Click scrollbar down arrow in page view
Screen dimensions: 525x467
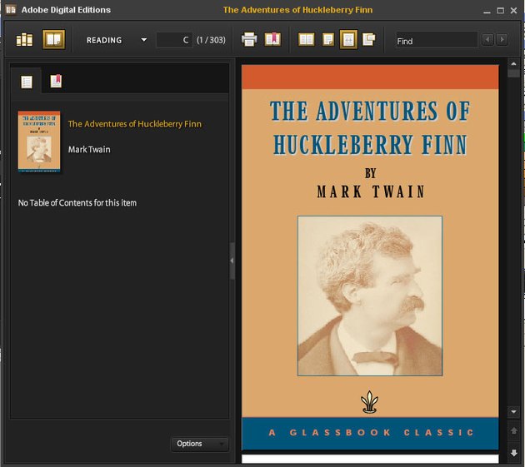513,411
